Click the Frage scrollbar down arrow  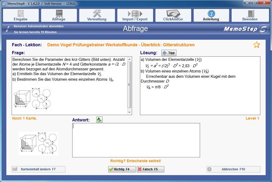129,112
